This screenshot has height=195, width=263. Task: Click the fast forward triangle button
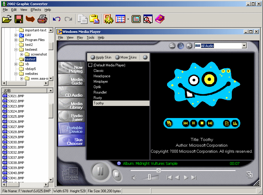186,177
